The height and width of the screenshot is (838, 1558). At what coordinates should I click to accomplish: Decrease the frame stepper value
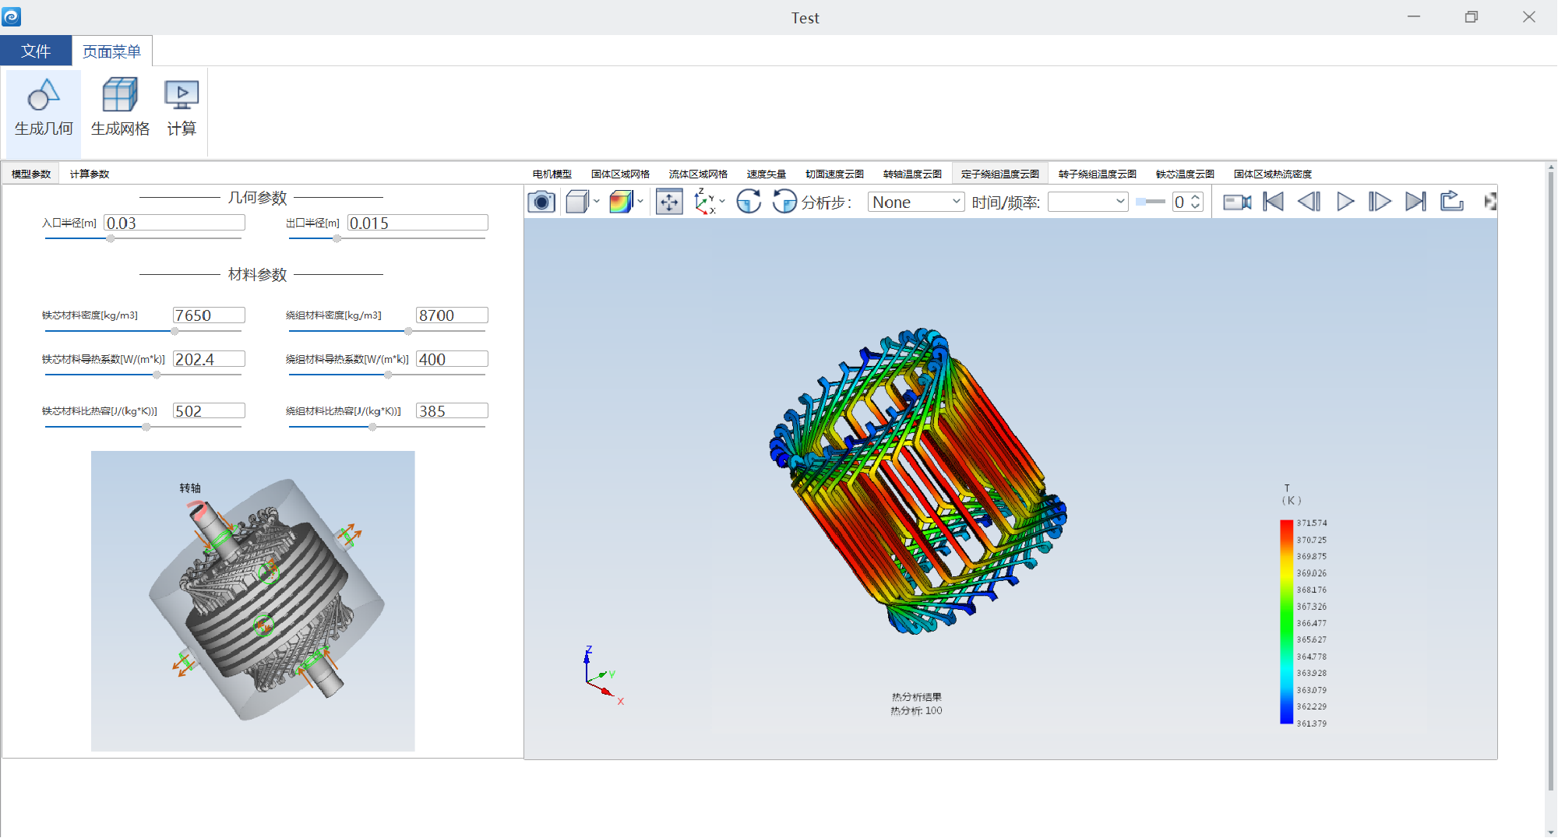[1196, 207]
